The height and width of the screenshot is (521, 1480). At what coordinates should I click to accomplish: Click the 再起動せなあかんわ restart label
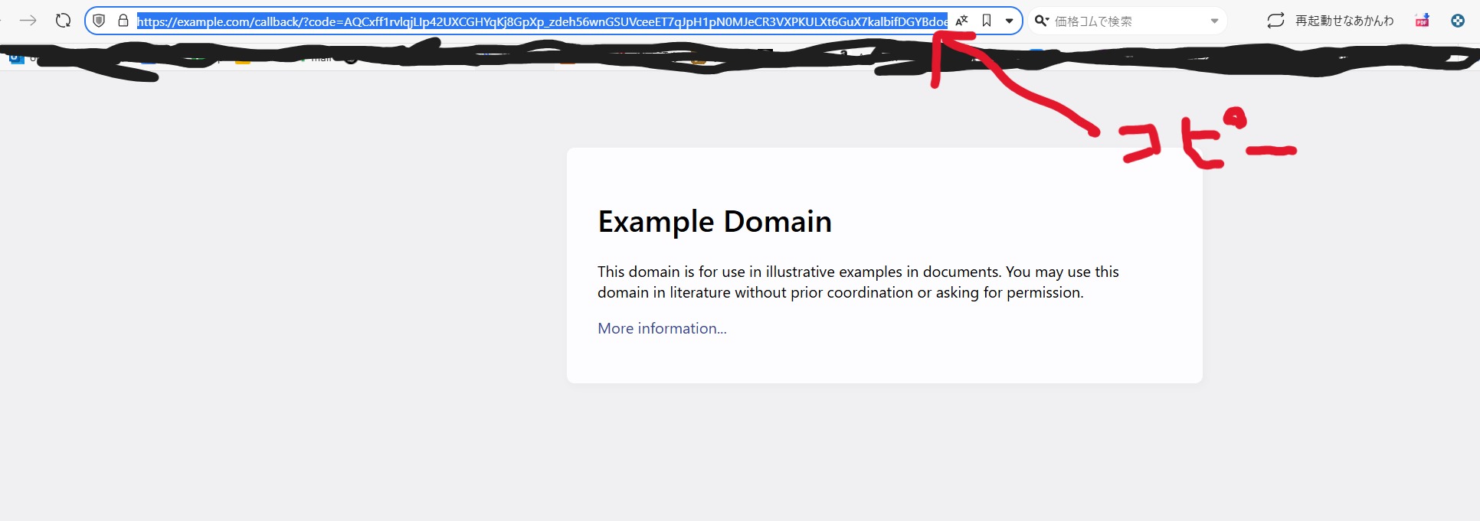point(1344,21)
